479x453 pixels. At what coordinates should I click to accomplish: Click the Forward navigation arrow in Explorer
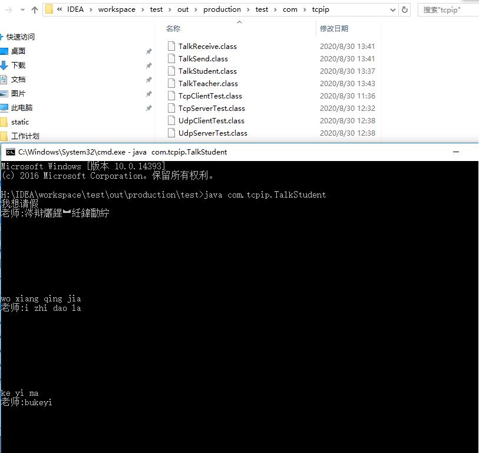click(9, 10)
